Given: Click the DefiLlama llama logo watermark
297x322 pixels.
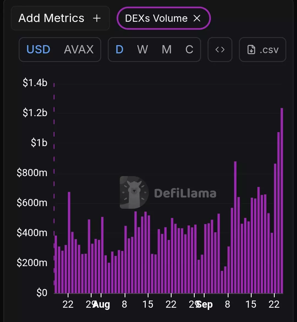Looking at the screenshot, I should (x=134, y=192).
